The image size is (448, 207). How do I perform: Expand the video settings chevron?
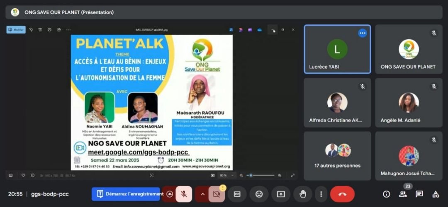point(202,194)
